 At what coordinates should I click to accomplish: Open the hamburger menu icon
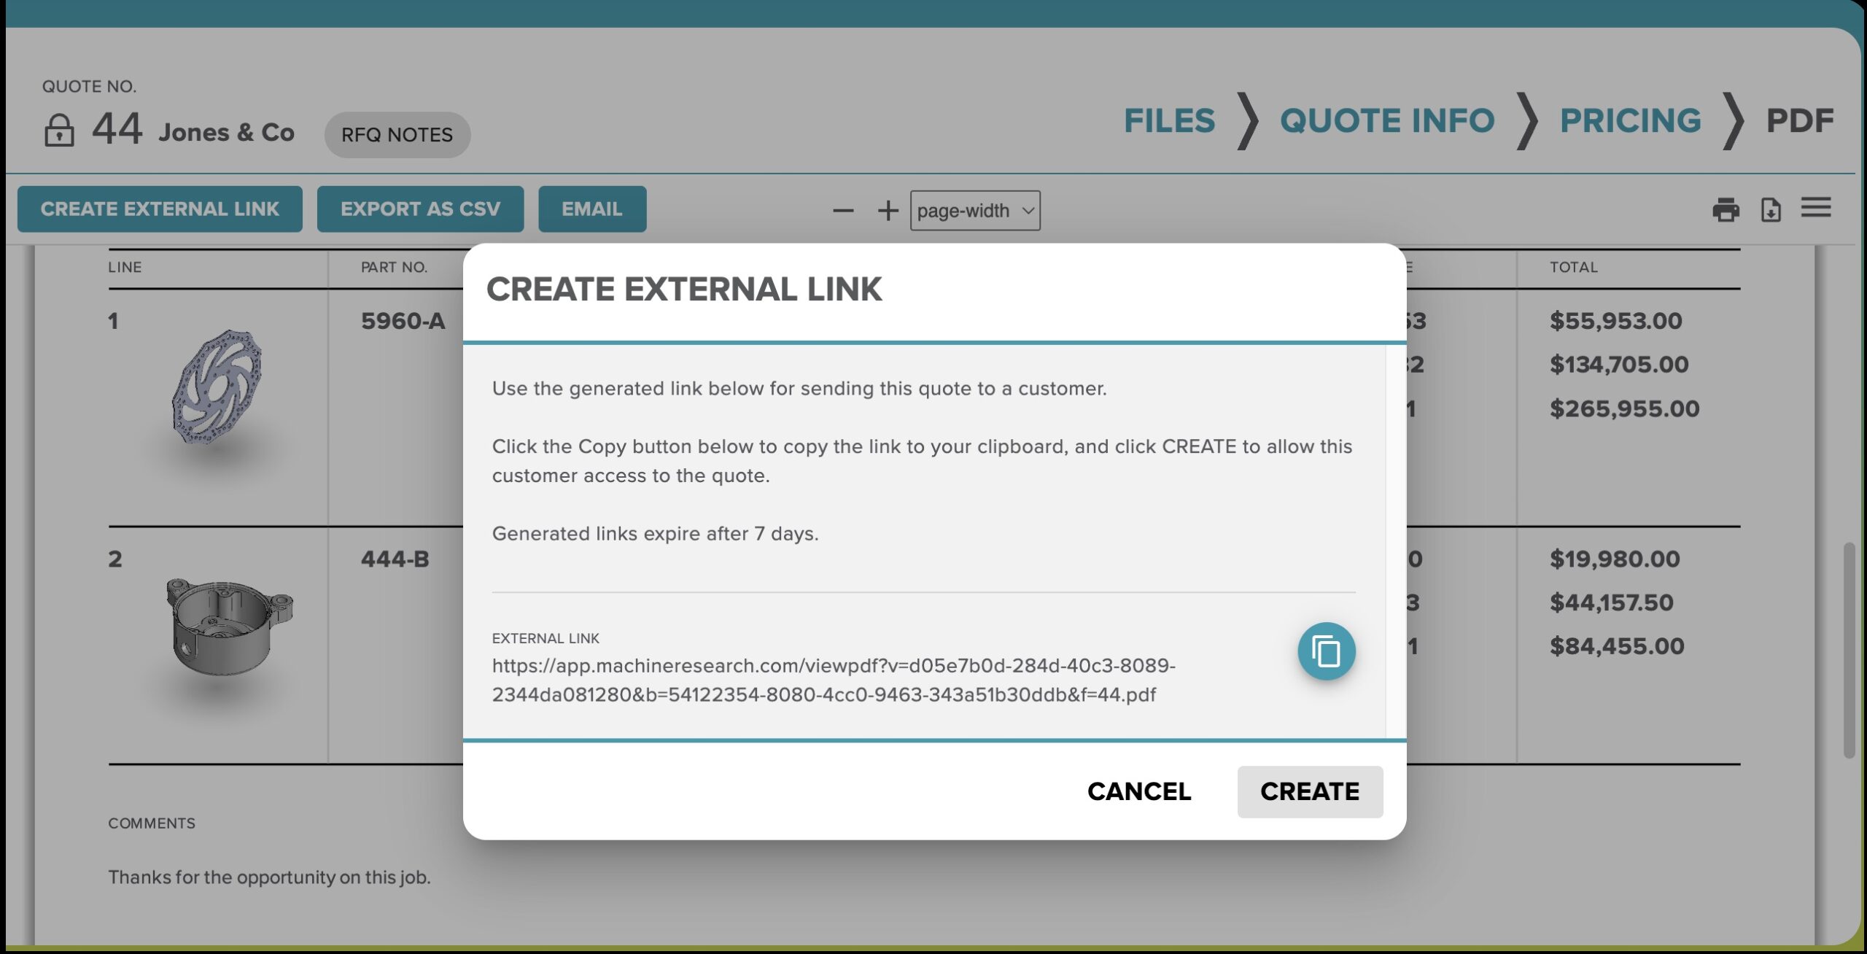coord(1815,208)
